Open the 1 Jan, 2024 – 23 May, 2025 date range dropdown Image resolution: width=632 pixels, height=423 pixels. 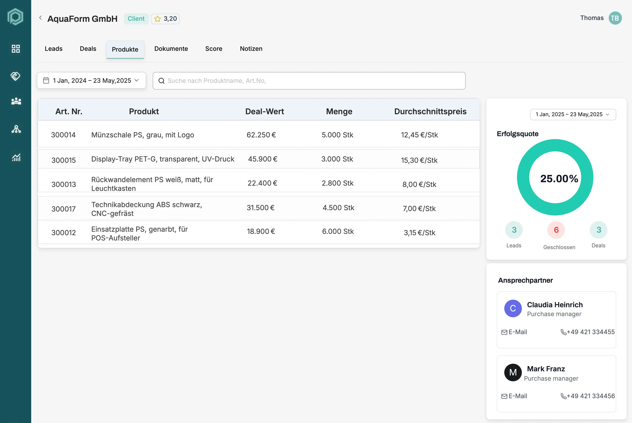(x=92, y=80)
